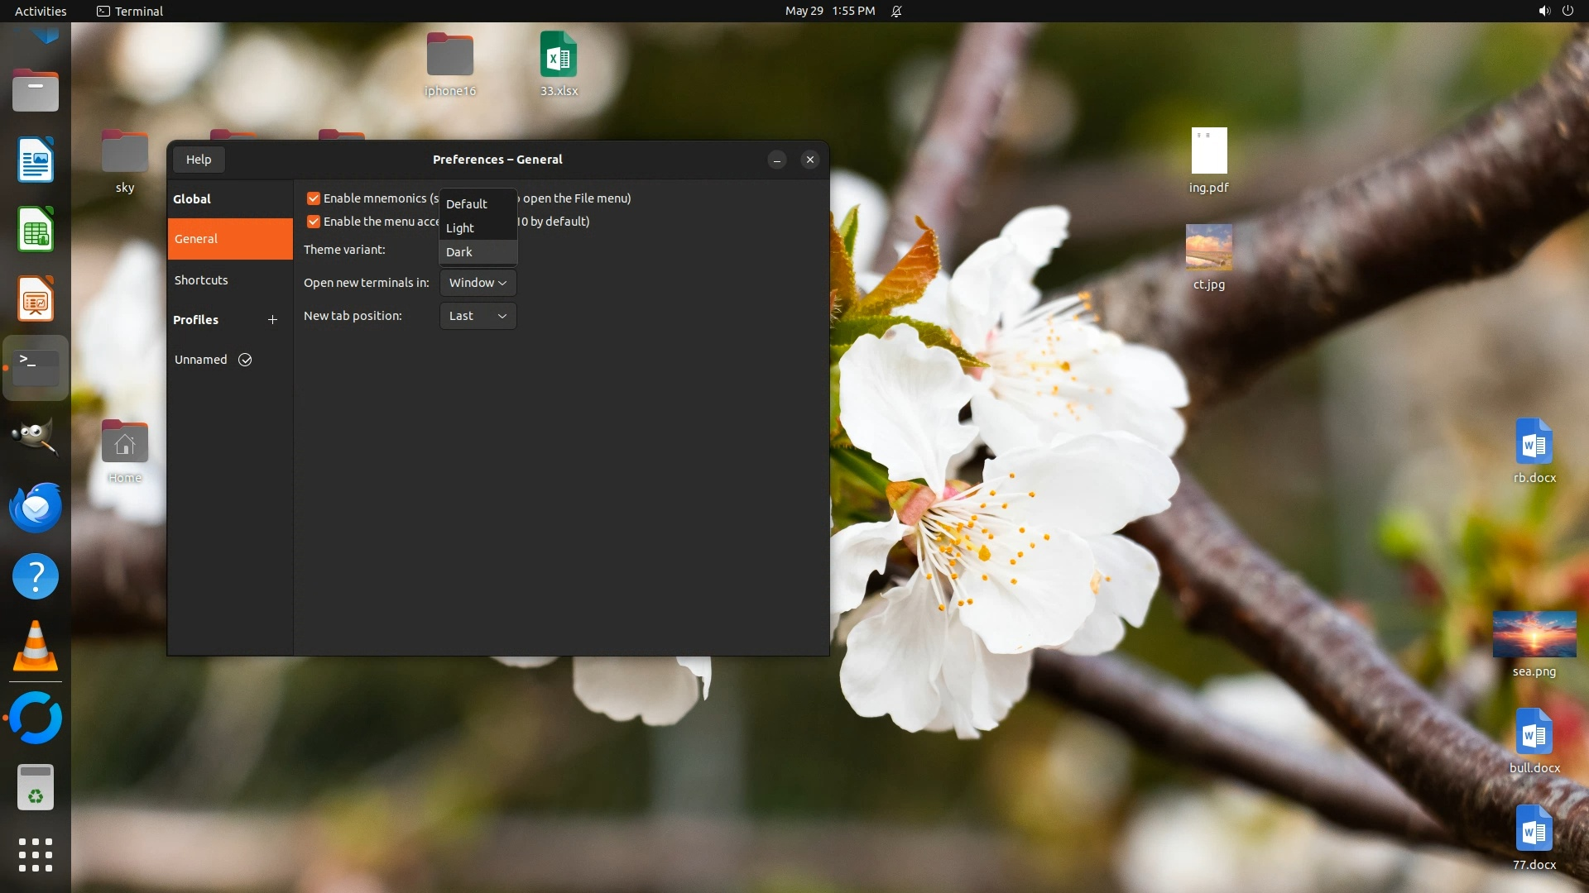Toggle the Enable mnemonics checkbox
Image resolution: width=1589 pixels, height=893 pixels.
click(x=314, y=198)
